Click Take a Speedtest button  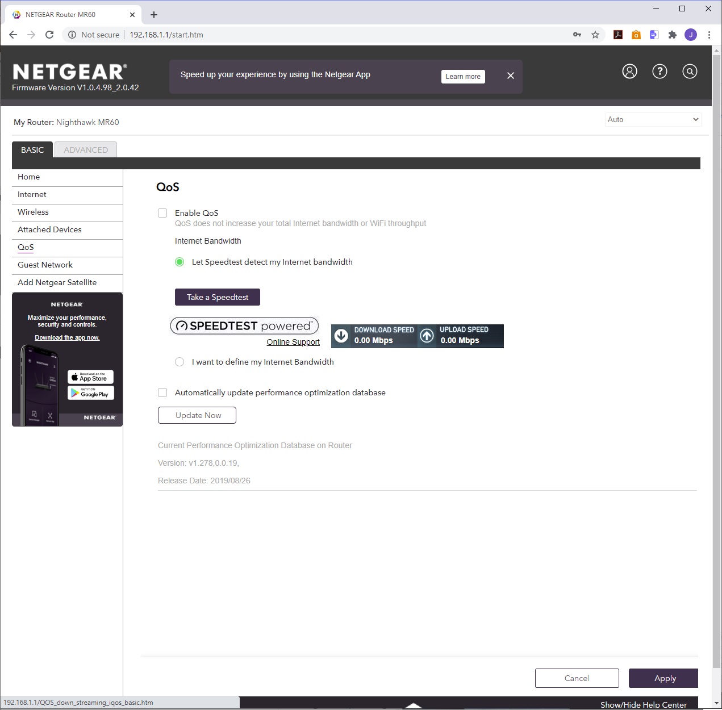pyautogui.click(x=218, y=297)
